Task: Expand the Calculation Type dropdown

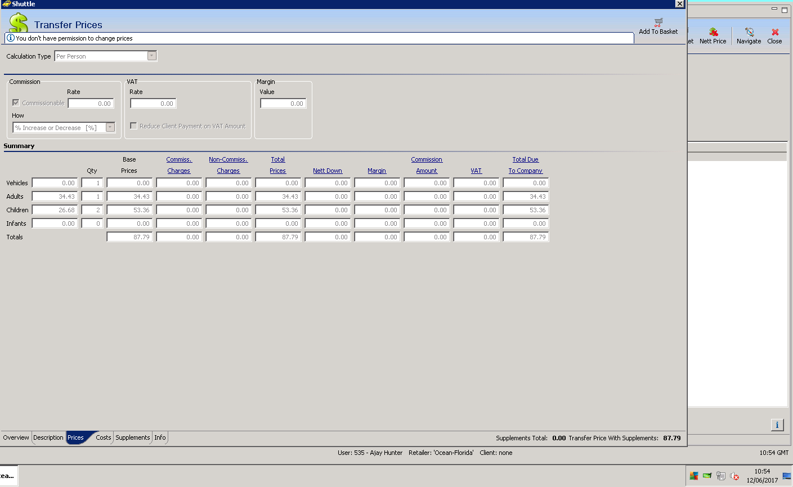Action: [x=151, y=56]
